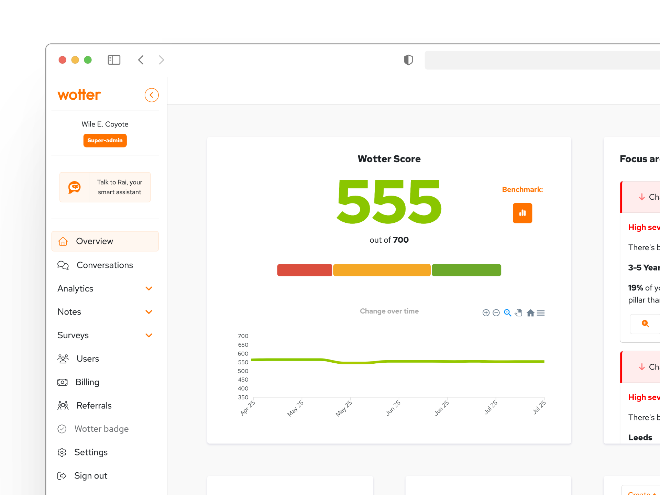Image resolution: width=660 pixels, height=495 pixels.
Task: Click the Benchmark: label
Action: [x=522, y=189]
